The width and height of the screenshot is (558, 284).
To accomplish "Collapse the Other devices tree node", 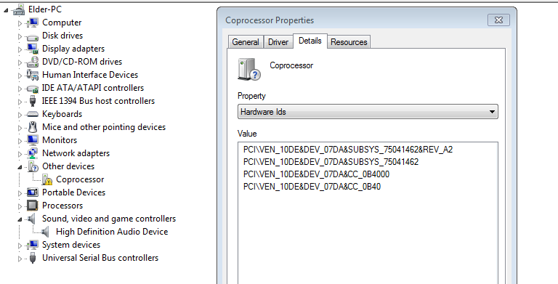I will point(20,167).
